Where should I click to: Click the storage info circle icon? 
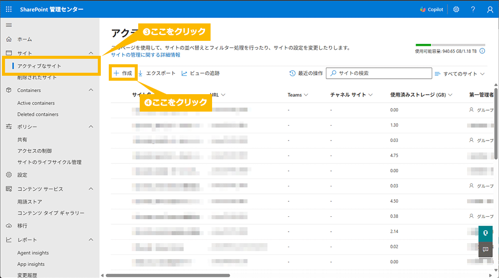(x=482, y=51)
